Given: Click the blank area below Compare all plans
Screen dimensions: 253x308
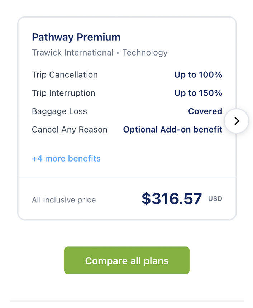Looking at the screenshot, I should click(x=126, y=288).
